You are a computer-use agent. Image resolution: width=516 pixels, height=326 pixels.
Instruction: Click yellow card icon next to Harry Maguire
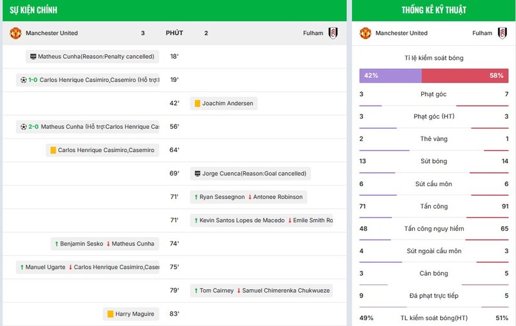(110, 314)
